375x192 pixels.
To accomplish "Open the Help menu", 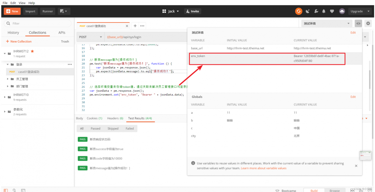I will [x=32, y=3].
